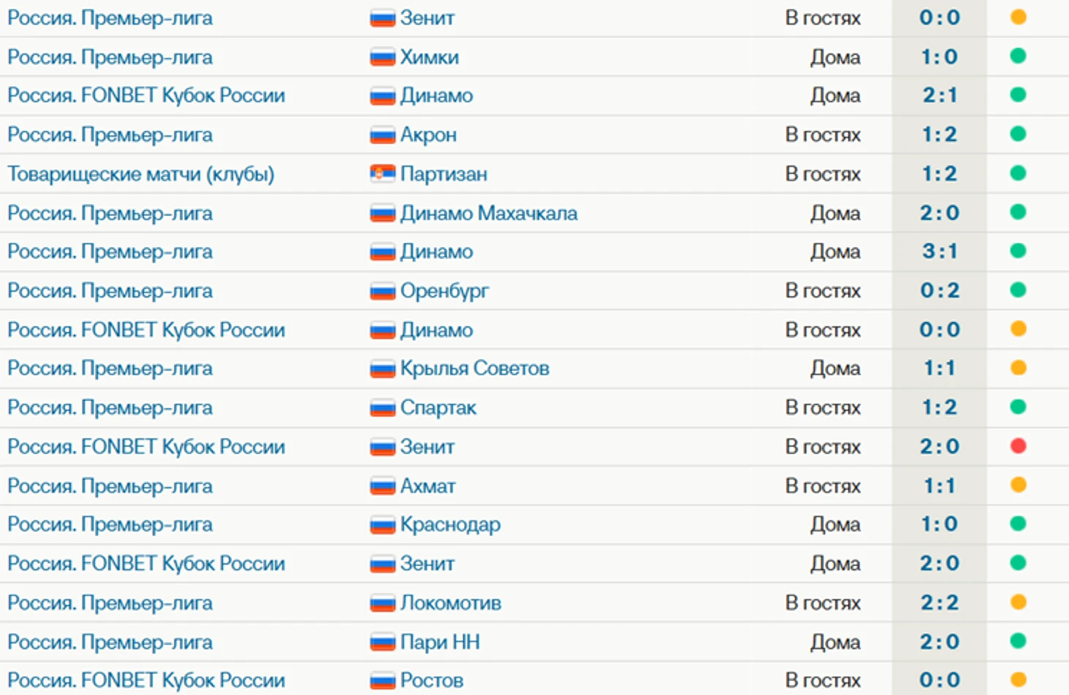
Task: Click the flag icon next to Пари НН
Action: click(382, 642)
